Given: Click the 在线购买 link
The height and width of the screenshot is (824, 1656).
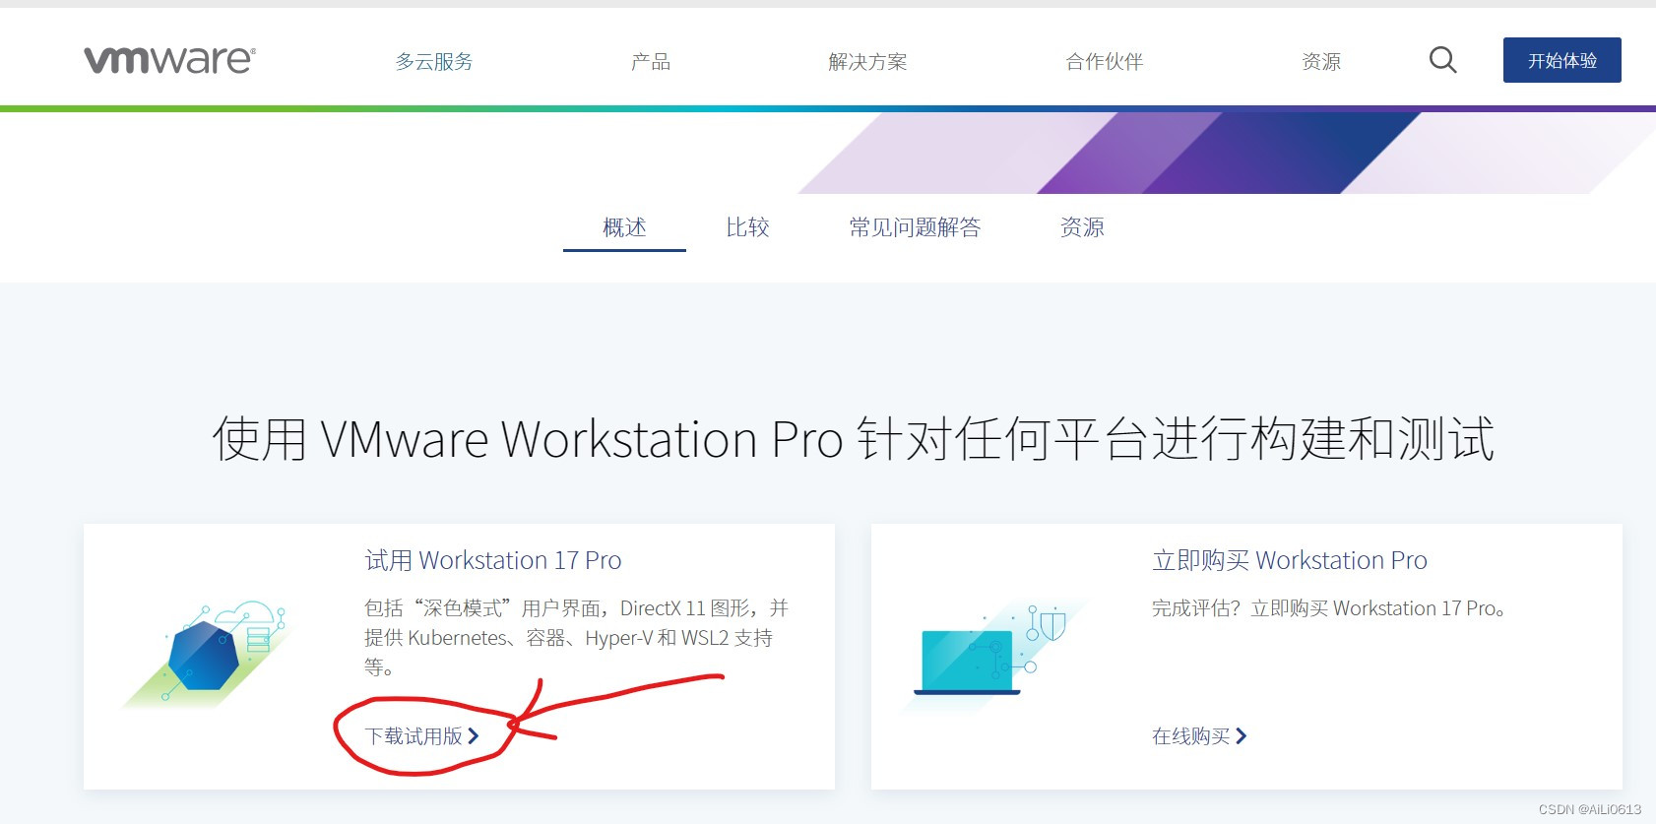Looking at the screenshot, I should [x=1199, y=736].
